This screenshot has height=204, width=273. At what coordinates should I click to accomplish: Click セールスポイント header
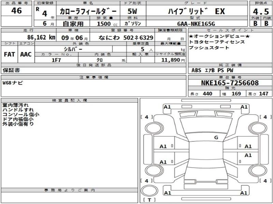tap(230, 30)
